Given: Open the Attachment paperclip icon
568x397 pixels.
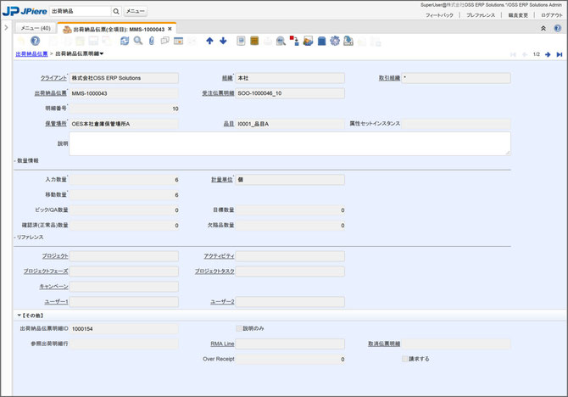Looking at the screenshot, I should (x=152, y=41).
